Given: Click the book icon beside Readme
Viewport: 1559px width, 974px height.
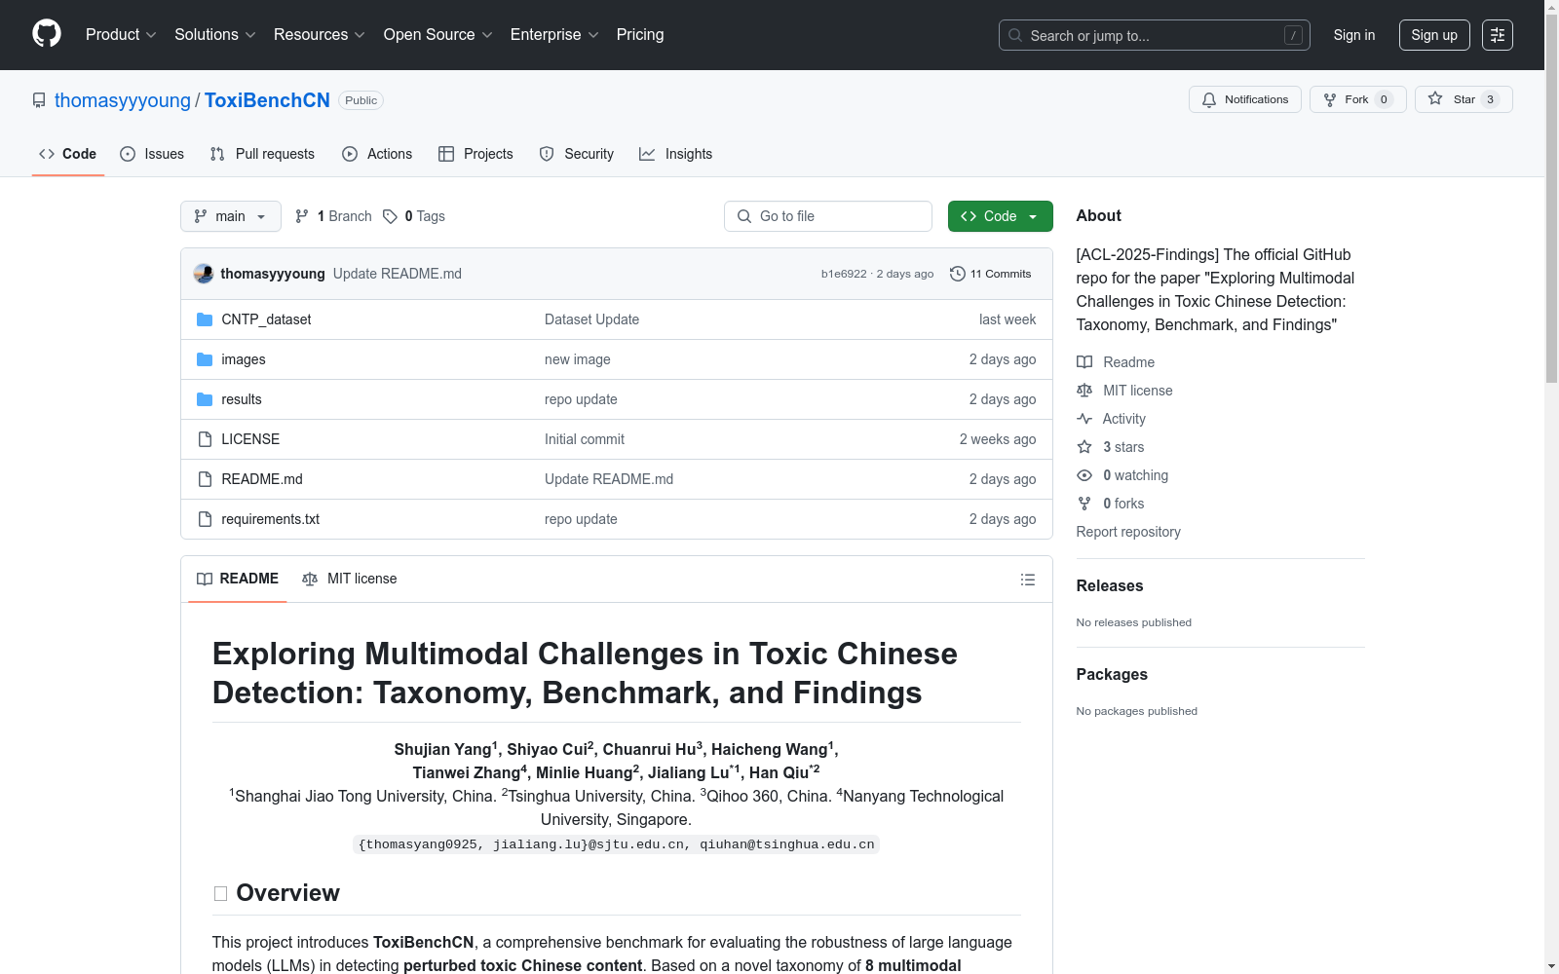Looking at the screenshot, I should (1084, 362).
